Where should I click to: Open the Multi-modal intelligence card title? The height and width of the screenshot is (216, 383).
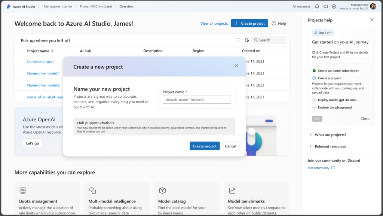pos(112,201)
